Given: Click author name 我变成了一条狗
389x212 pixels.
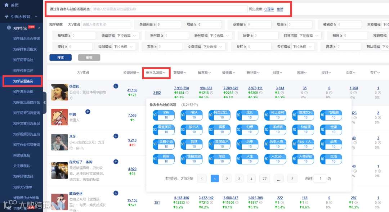Looking at the screenshot, I should coord(81,162).
